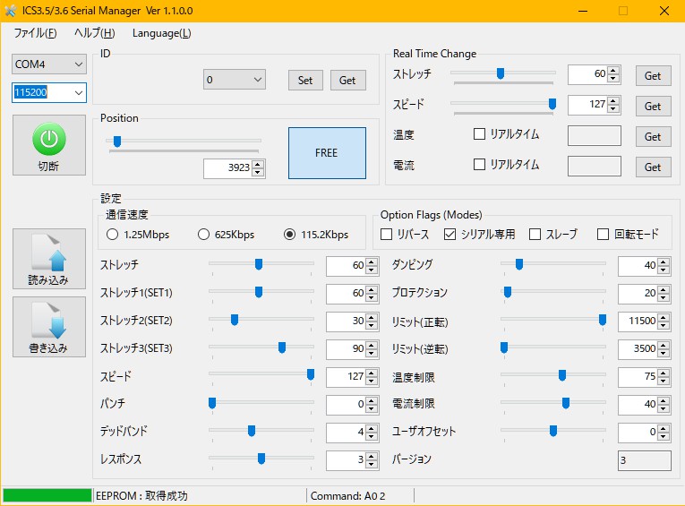Viewport: 685px width, 506px height.
Task: Click status text 'EEPROM : 取得成功'
Action: pos(141,496)
